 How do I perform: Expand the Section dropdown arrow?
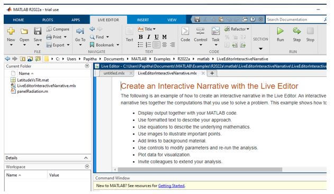click(x=260, y=49)
